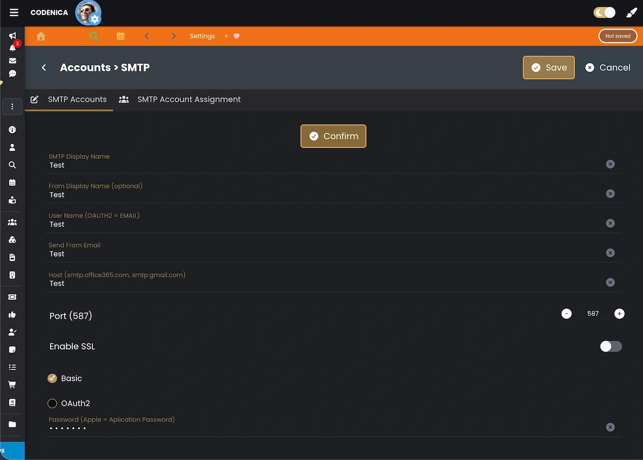Open the Settings menu item

(202, 36)
